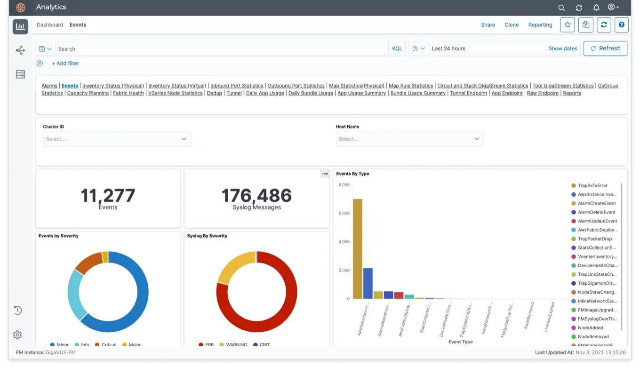Click the Refresh button
640x367 pixels.
[x=605, y=48]
